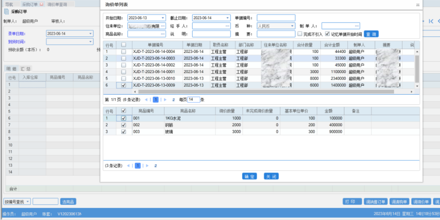
Task: Click the 单据编号 input field
Action: coord(276,18)
